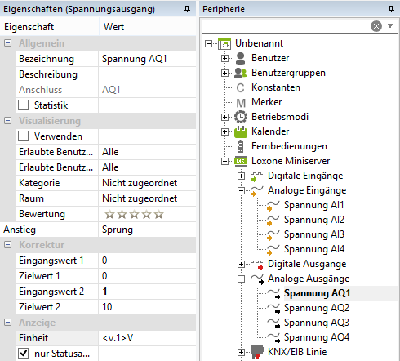Viewport: 400px width, 361px height.
Task: Clear the Peripherie search field
Action: [x=376, y=26]
